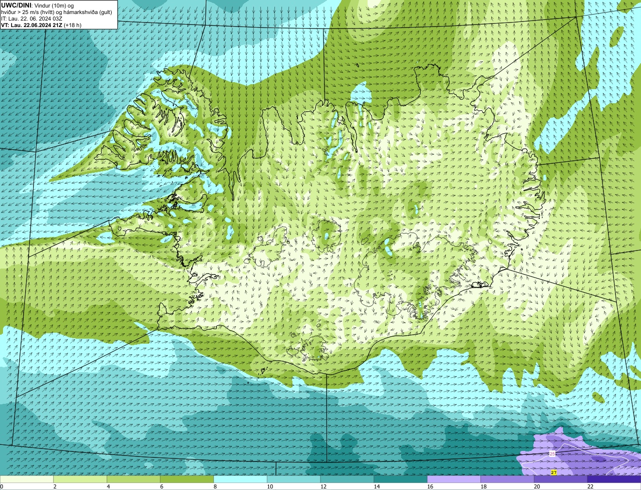The image size is (641, 490).
Task: Click the pale 0–2 m/s legend swatch
Action: point(27,479)
